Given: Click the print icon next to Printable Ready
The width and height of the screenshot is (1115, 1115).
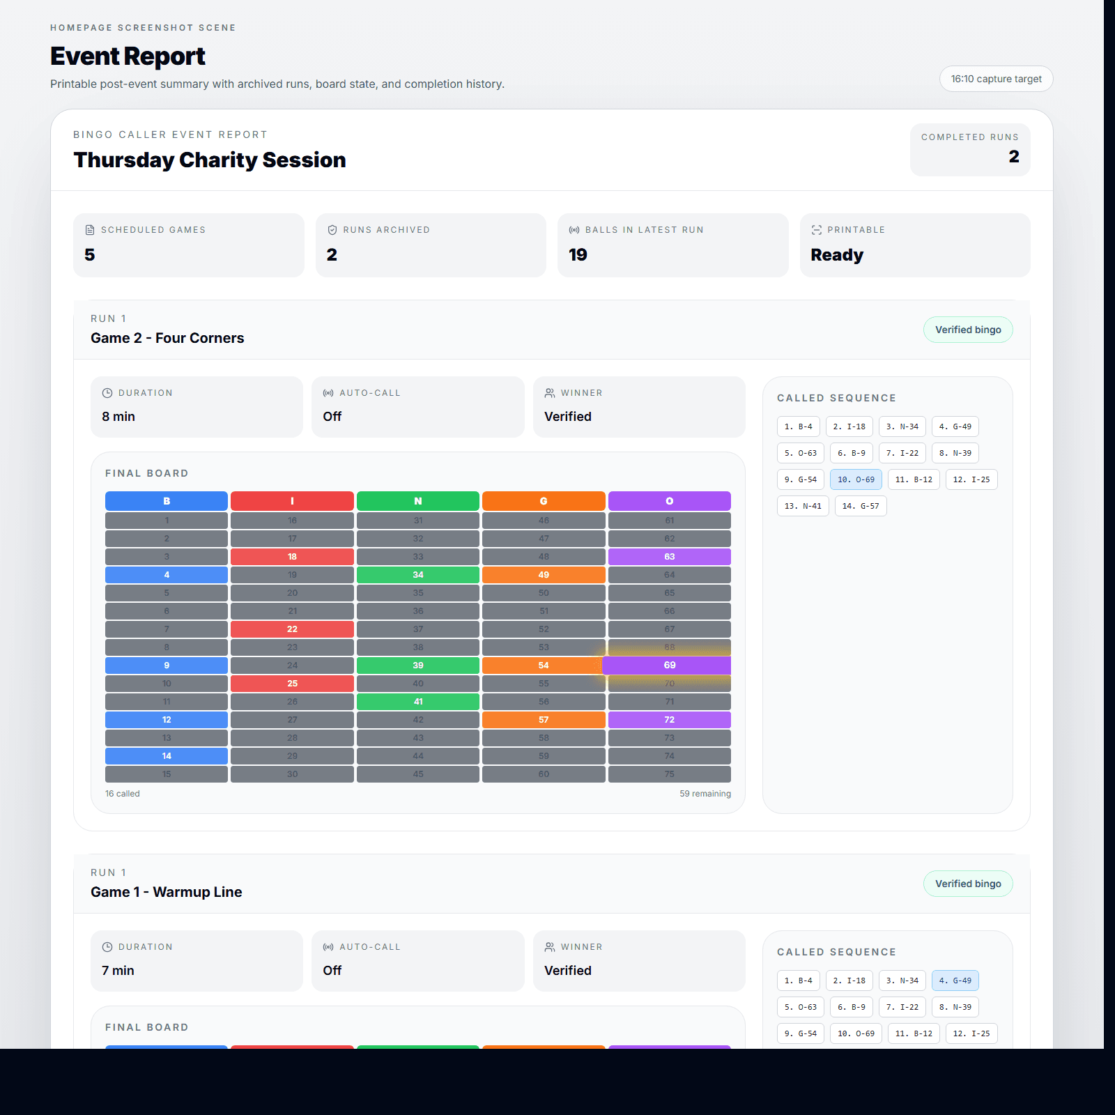Looking at the screenshot, I should pos(815,229).
